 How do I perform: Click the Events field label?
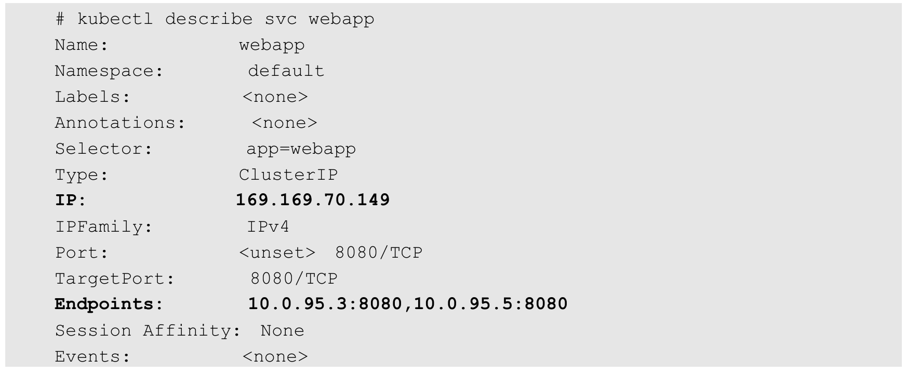[x=92, y=356]
